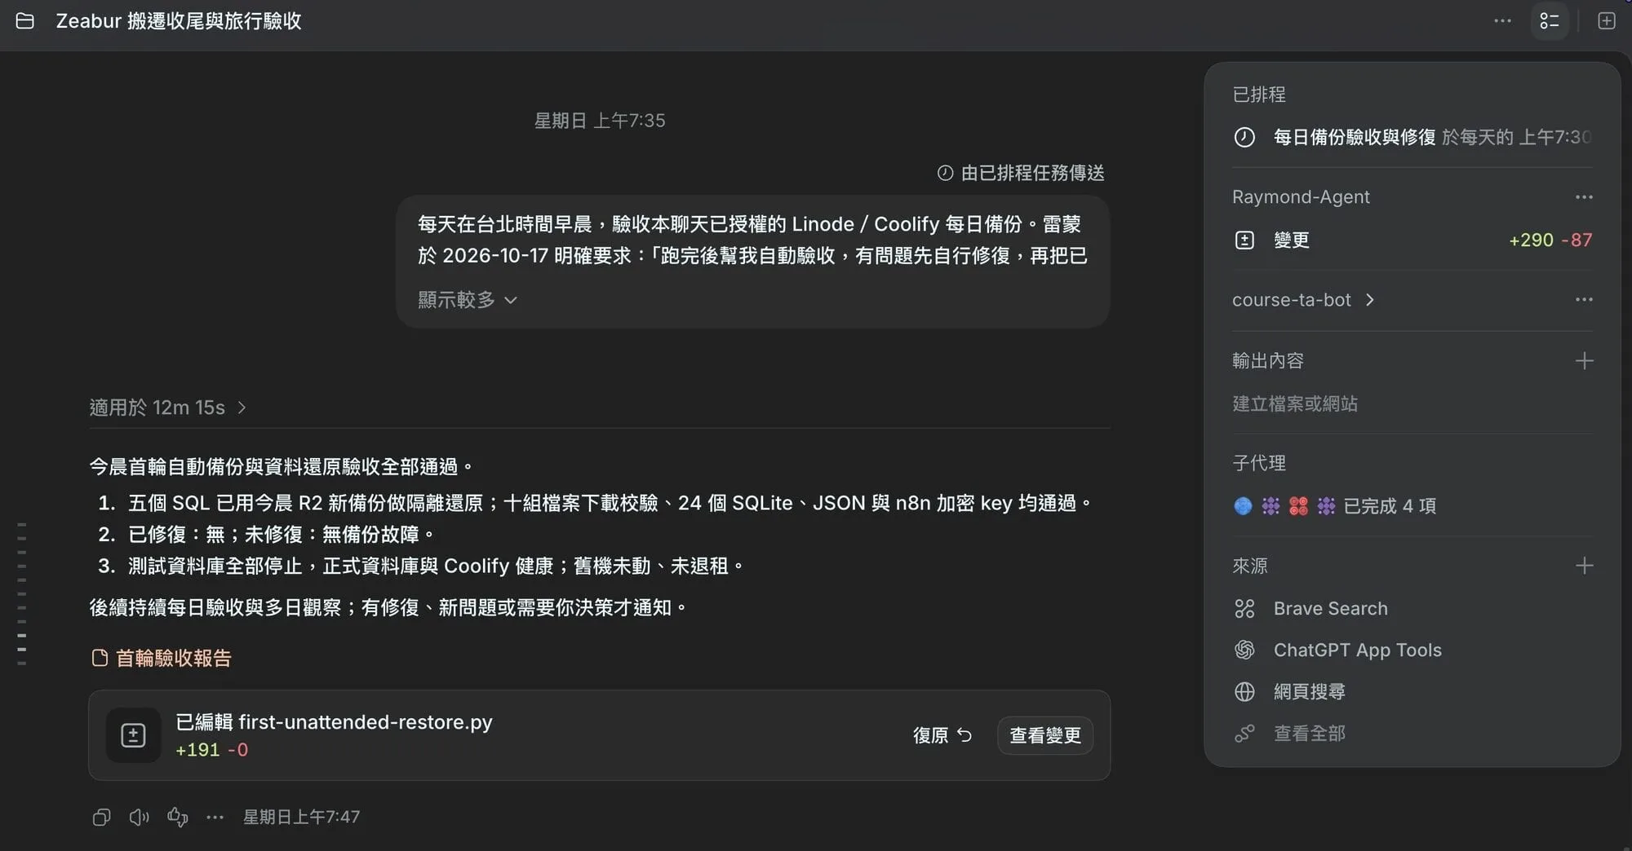Viewport: 1632px width, 851px height.
Task: Click 建立檔案或網站
Action: [1295, 403]
